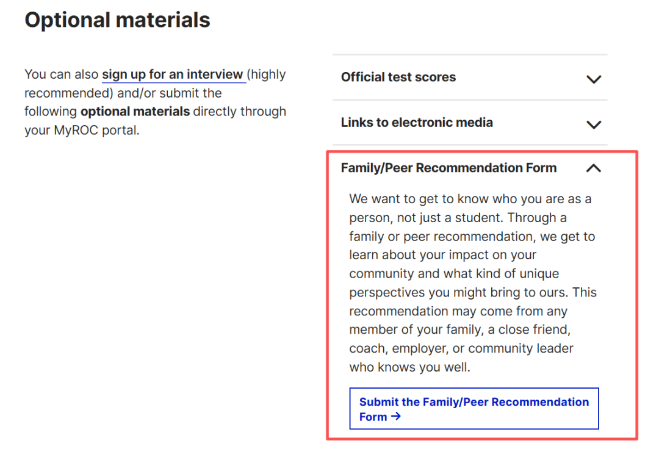Click the arrow icon in the Submit button
This screenshot has width=659, height=449.
pyautogui.click(x=396, y=417)
